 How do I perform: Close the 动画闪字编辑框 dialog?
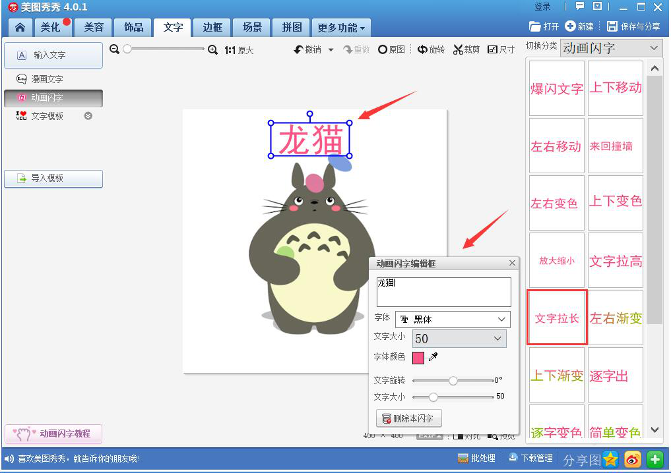pyautogui.click(x=512, y=264)
